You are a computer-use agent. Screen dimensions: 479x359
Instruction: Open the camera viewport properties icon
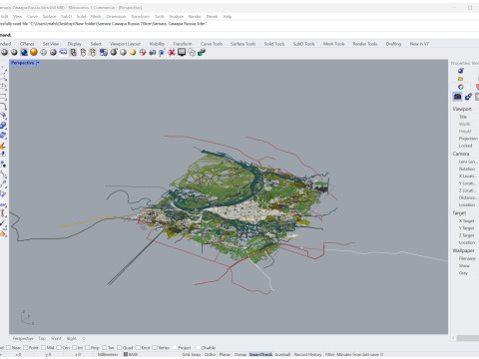point(457,97)
